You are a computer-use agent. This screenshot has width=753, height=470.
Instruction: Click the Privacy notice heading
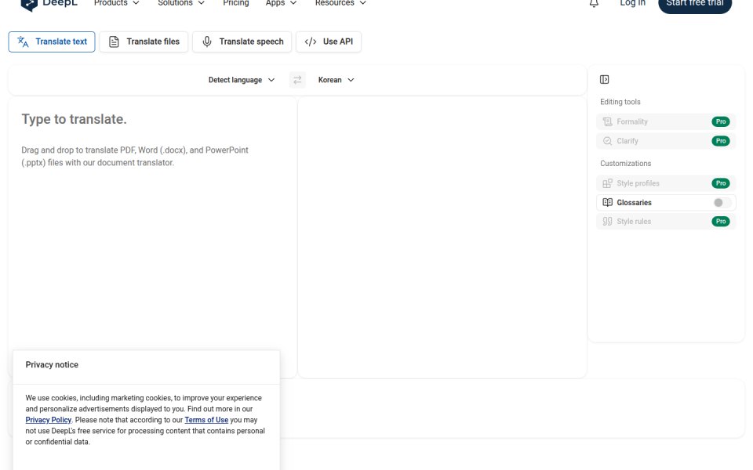point(52,365)
